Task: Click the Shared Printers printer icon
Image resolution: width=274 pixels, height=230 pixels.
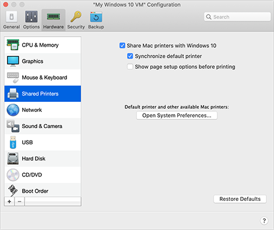Action: click(x=13, y=94)
